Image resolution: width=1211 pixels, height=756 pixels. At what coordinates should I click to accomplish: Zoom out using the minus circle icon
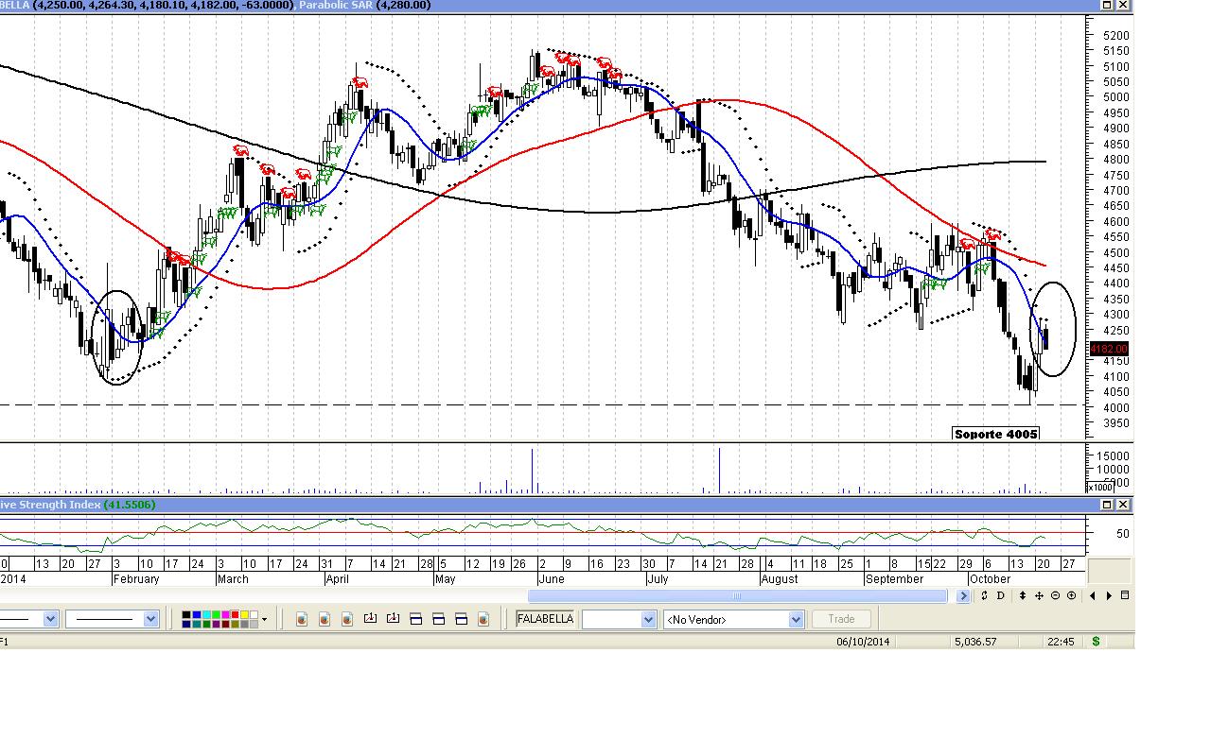click(x=1056, y=595)
